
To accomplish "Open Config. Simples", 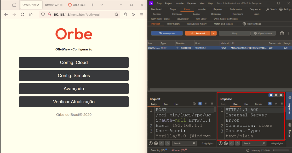I will tap(74, 75).
